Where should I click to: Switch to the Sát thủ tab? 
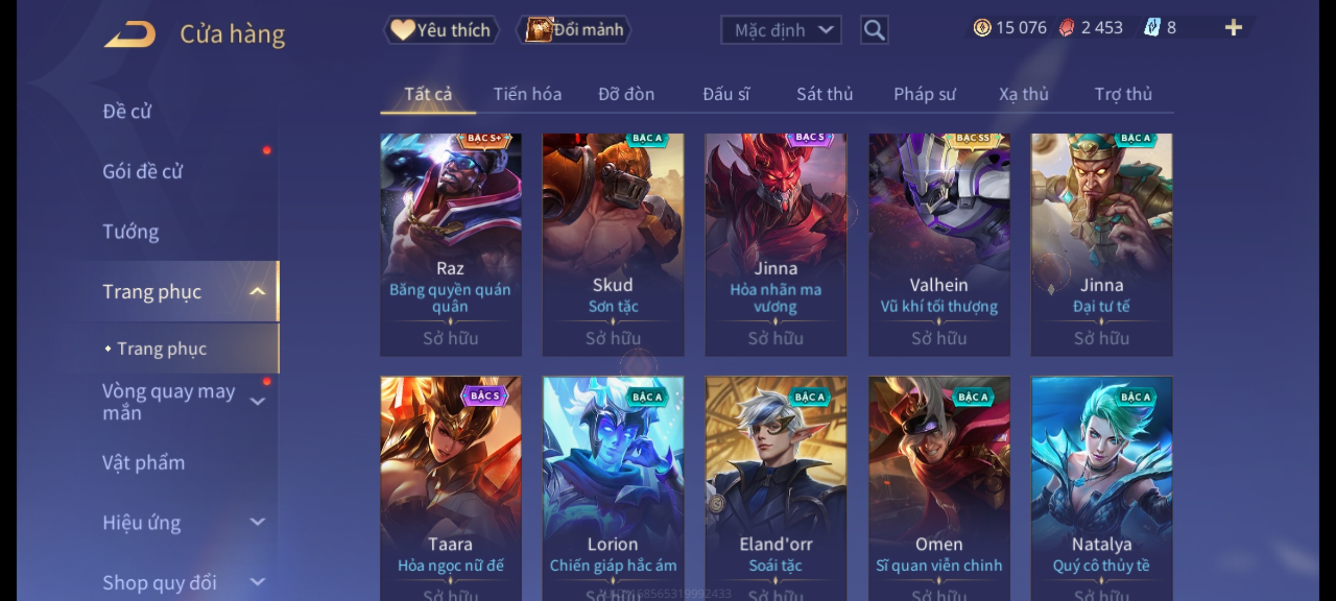(824, 94)
